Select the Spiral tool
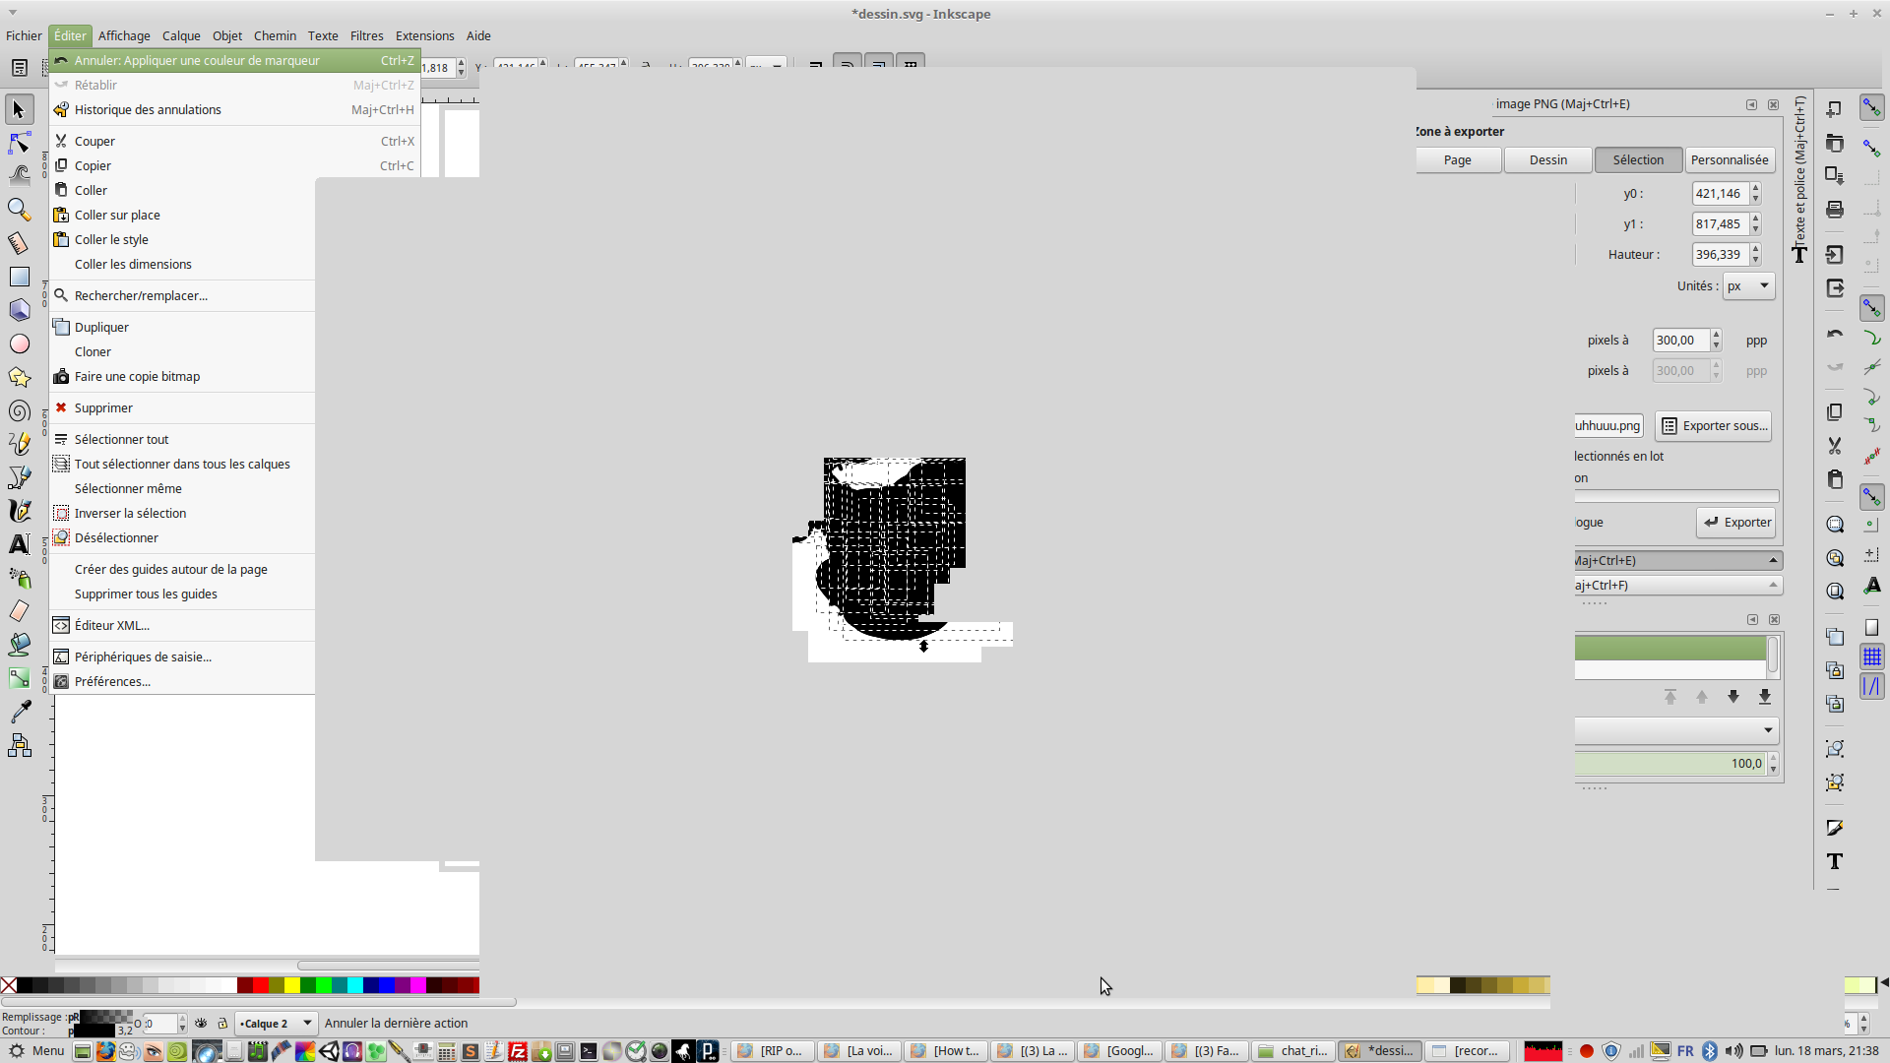This screenshot has width=1890, height=1063. point(19,410)
